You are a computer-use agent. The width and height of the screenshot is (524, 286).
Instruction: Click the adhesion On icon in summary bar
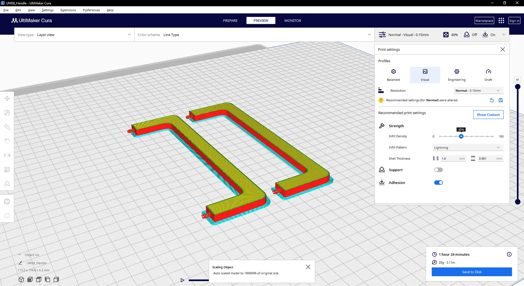click(x=485, y=35)
